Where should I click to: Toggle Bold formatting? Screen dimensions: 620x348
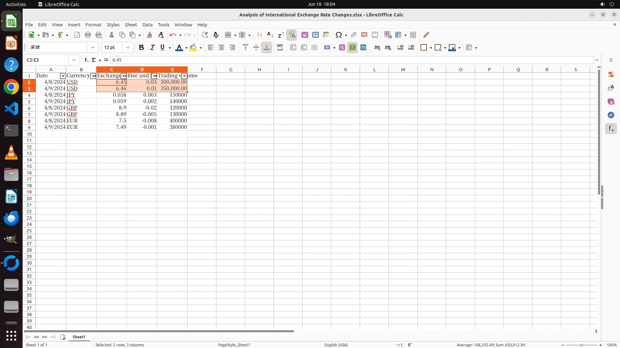pos(141,48)
